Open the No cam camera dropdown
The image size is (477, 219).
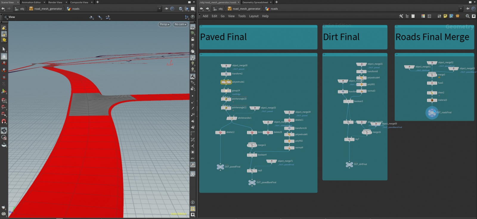click(180, 24)
